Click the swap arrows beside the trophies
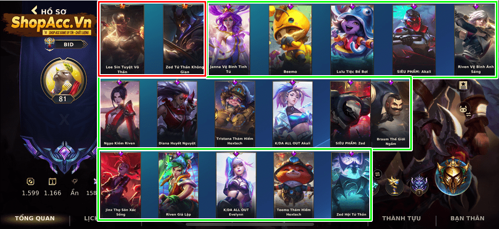 [x=378, y=173]
